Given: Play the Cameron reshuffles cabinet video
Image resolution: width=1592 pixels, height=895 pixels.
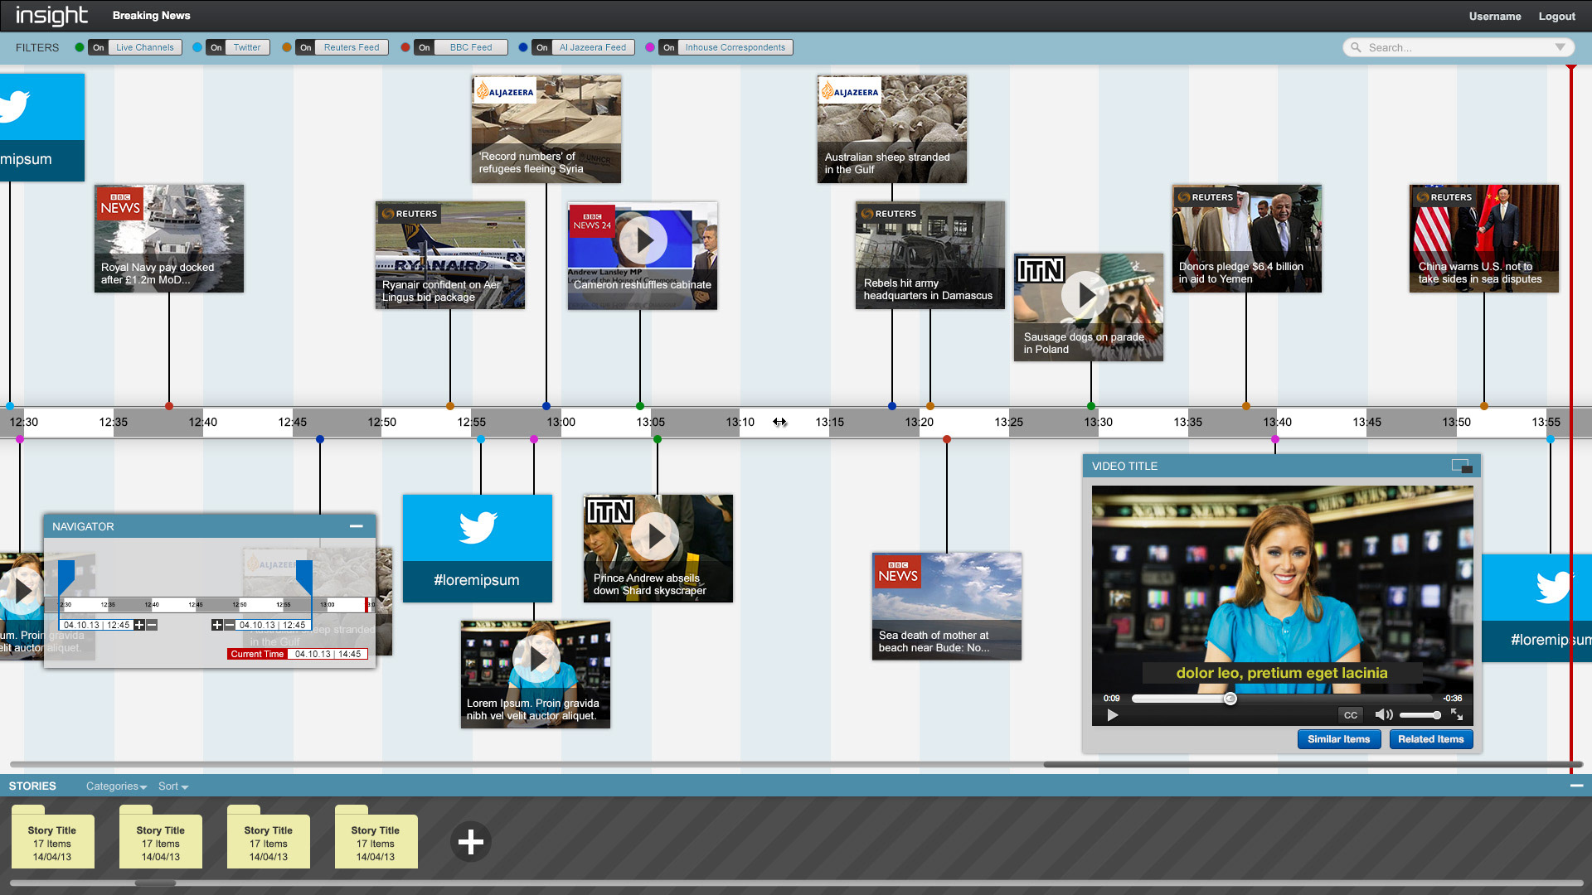Looking at the screenshot, I should click(643, 240).
